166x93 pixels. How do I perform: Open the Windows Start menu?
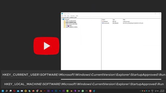(x=3, y=91)
